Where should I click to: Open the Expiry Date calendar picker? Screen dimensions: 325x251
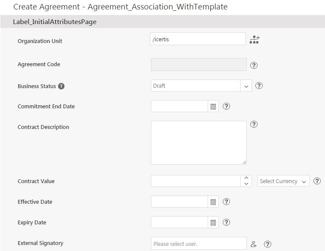[x=213, y=222]
